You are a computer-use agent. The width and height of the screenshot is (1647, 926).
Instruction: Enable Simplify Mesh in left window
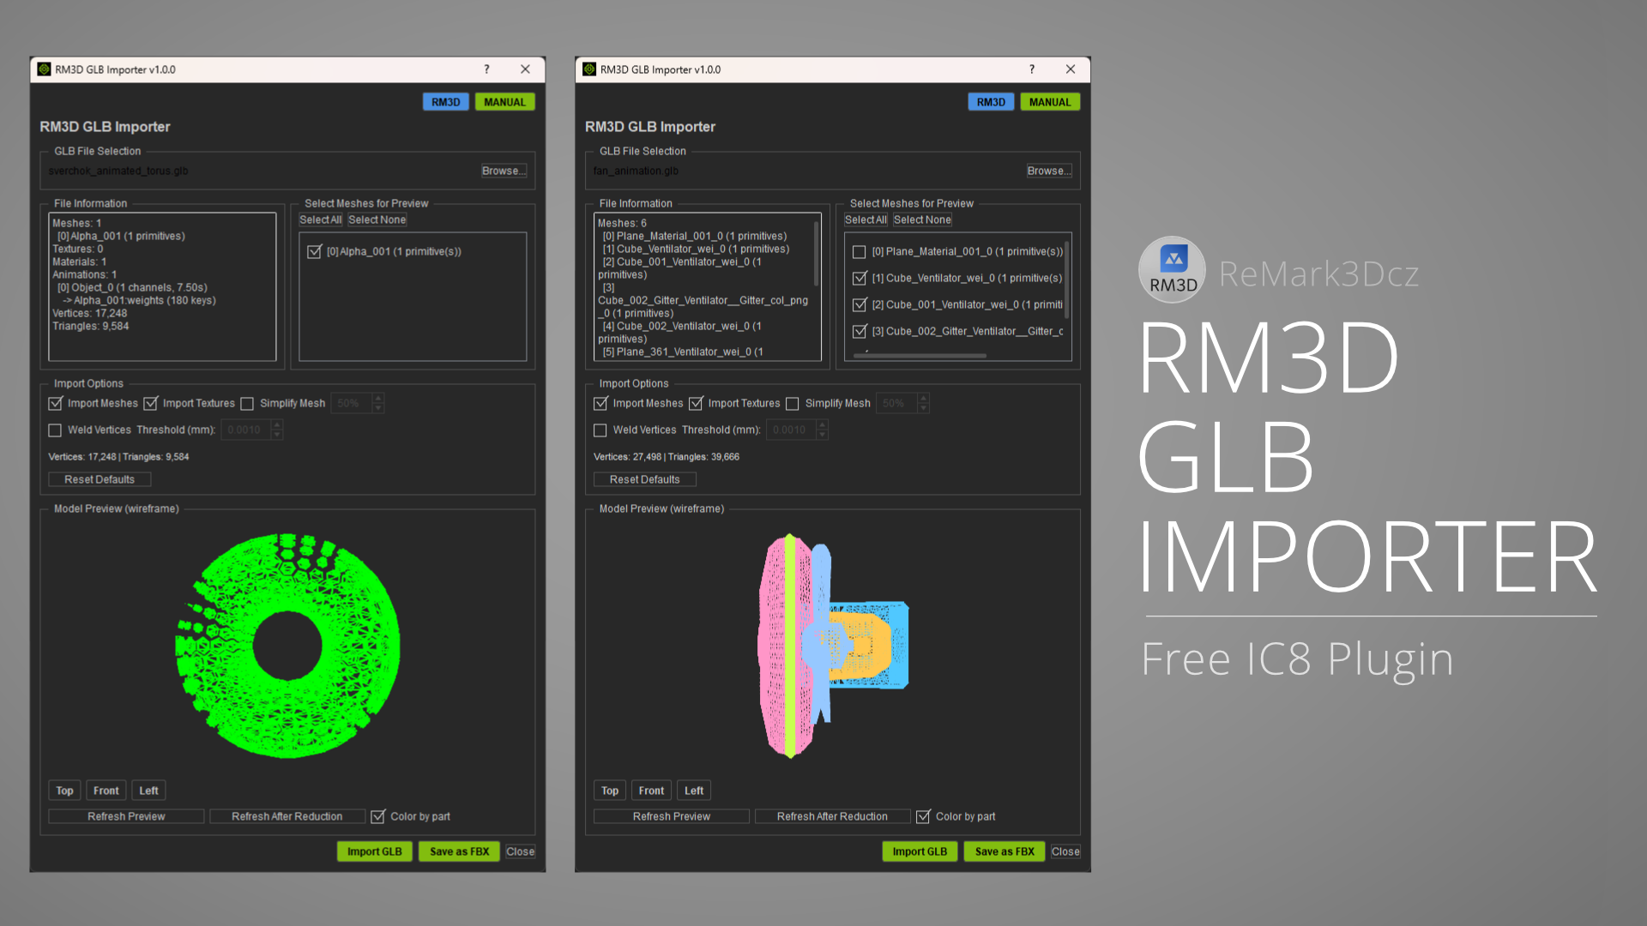tap(247, 404)
